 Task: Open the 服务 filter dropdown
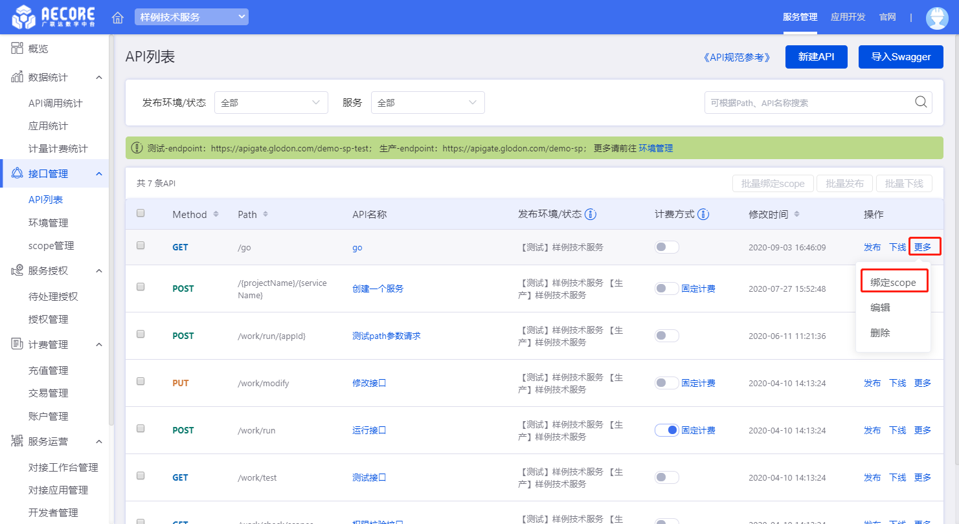[427, 102]
